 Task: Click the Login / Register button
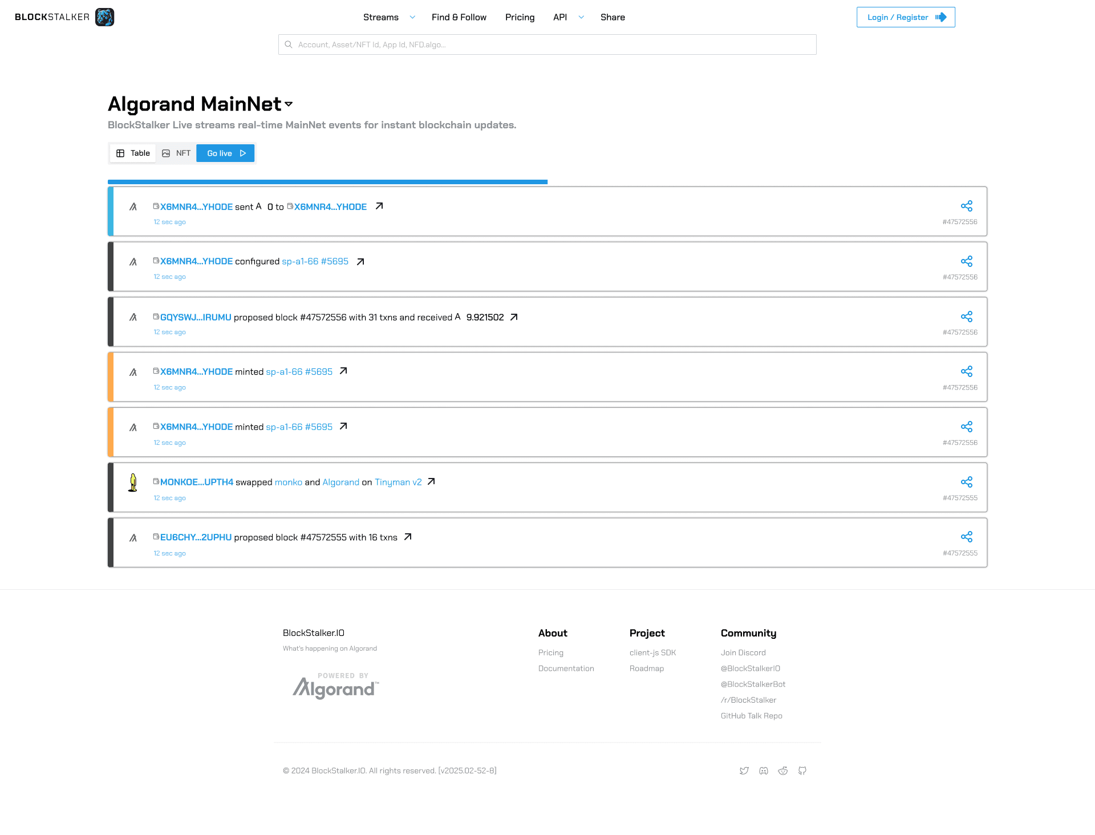click(906, 17)
